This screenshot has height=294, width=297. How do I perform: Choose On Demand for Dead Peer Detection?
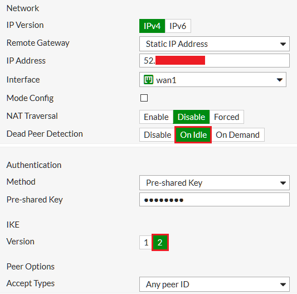pos(238,135)
